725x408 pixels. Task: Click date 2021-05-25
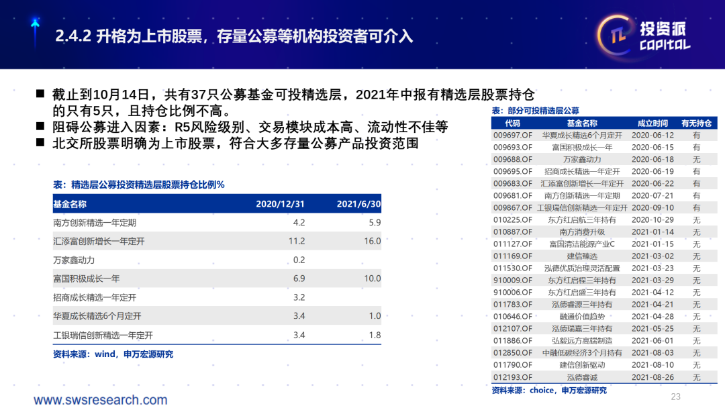click(x=652, y=329)
